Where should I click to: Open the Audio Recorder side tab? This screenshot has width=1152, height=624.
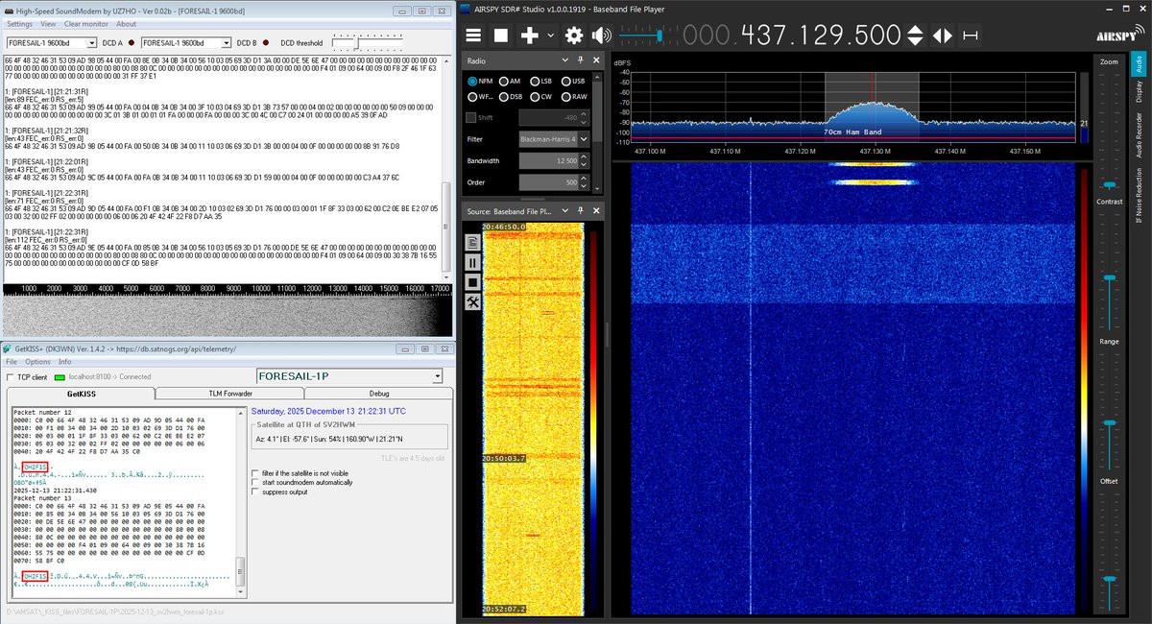pos(1140,134)
